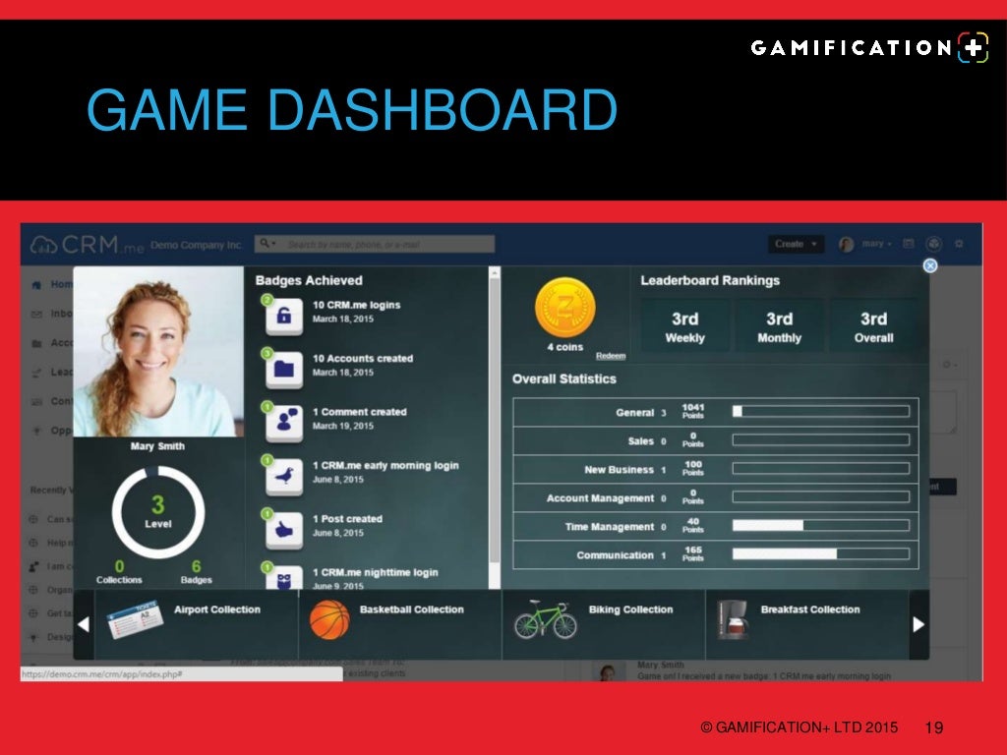This screenshot has height=755, width=1007.
Task: Open the Biking Collection bicycle icon
Action: (545, 619)
